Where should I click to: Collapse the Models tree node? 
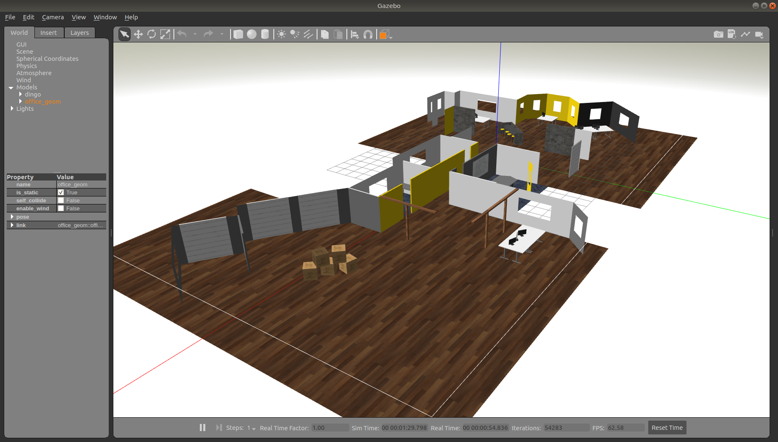[x=11, y=87]
